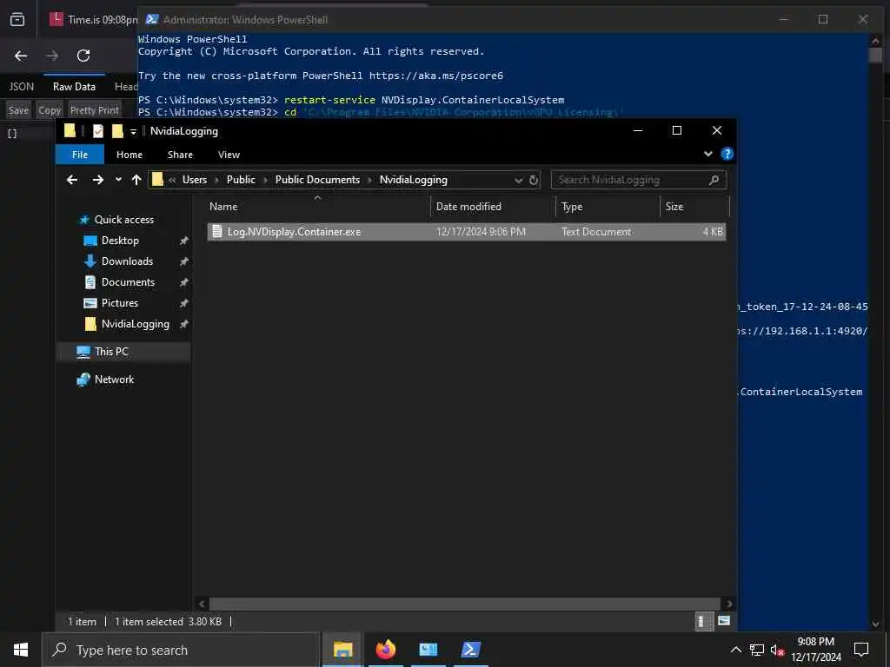Click the Text Document type cell

596,231
